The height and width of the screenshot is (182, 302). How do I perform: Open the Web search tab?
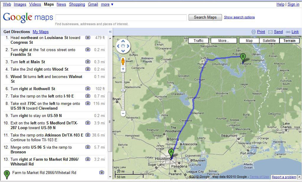pos(7,4)
